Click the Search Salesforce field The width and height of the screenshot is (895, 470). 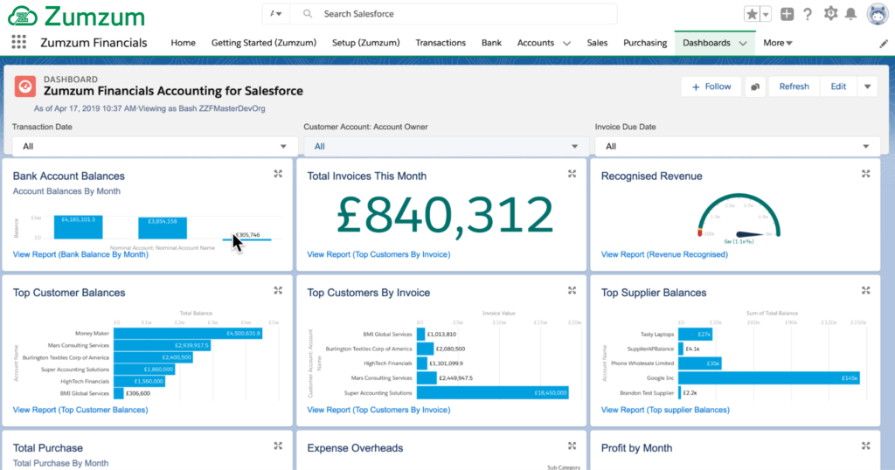pos(454,14)
